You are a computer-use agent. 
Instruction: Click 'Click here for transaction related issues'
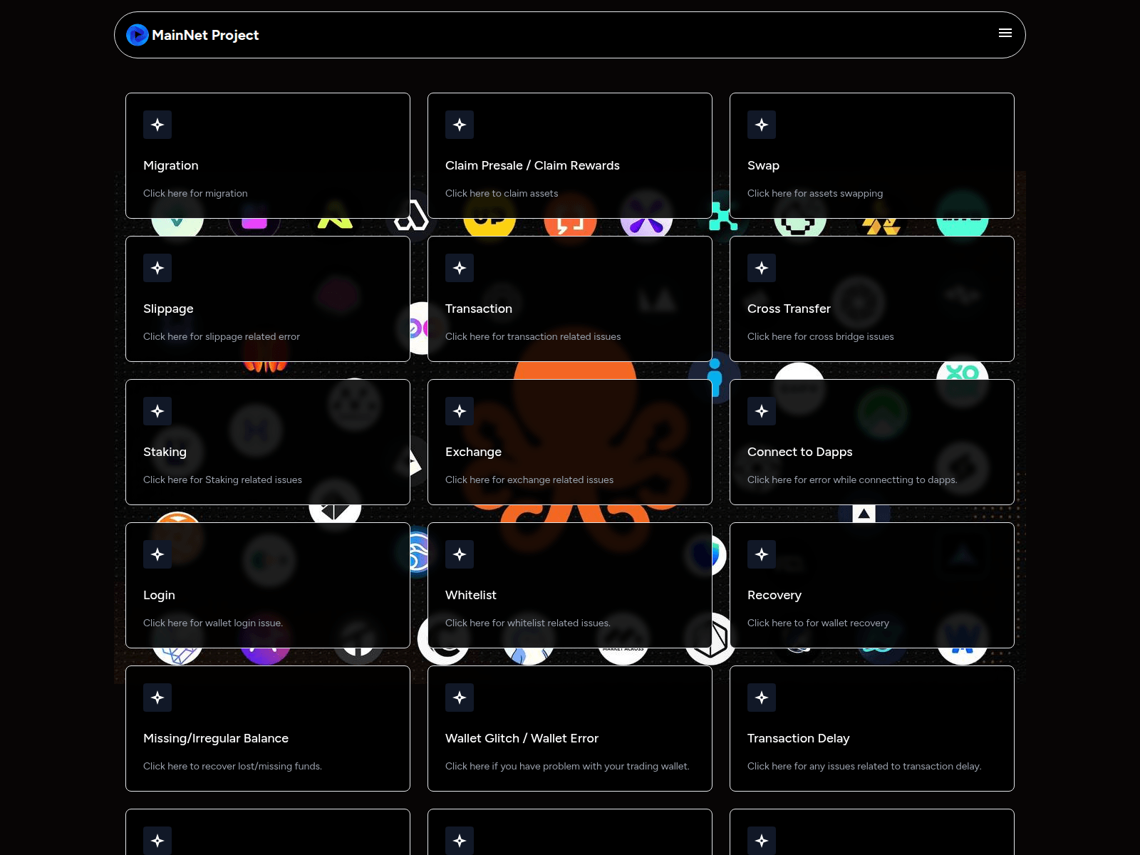coord(533,336)
